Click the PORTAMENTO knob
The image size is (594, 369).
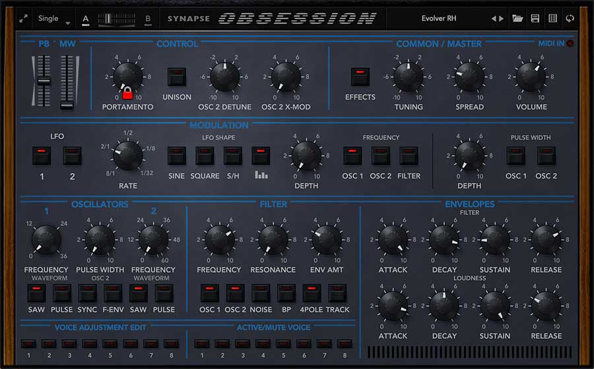click(x=128, y=76)
